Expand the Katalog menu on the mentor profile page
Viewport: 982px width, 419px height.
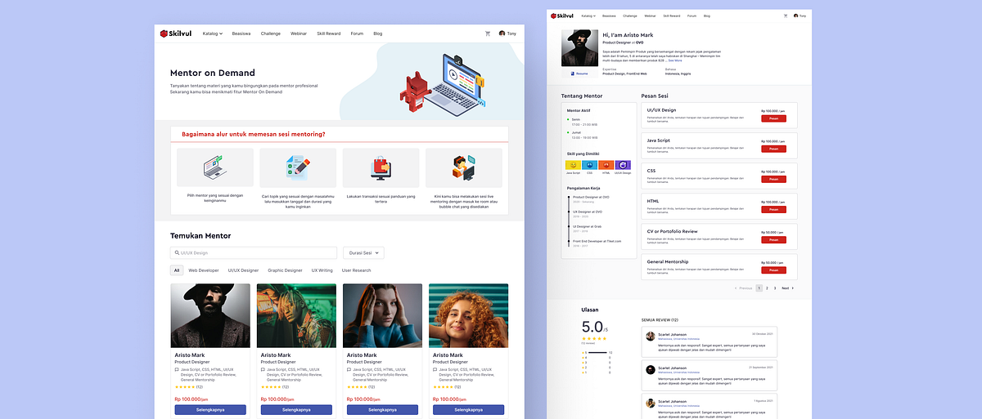588,16
